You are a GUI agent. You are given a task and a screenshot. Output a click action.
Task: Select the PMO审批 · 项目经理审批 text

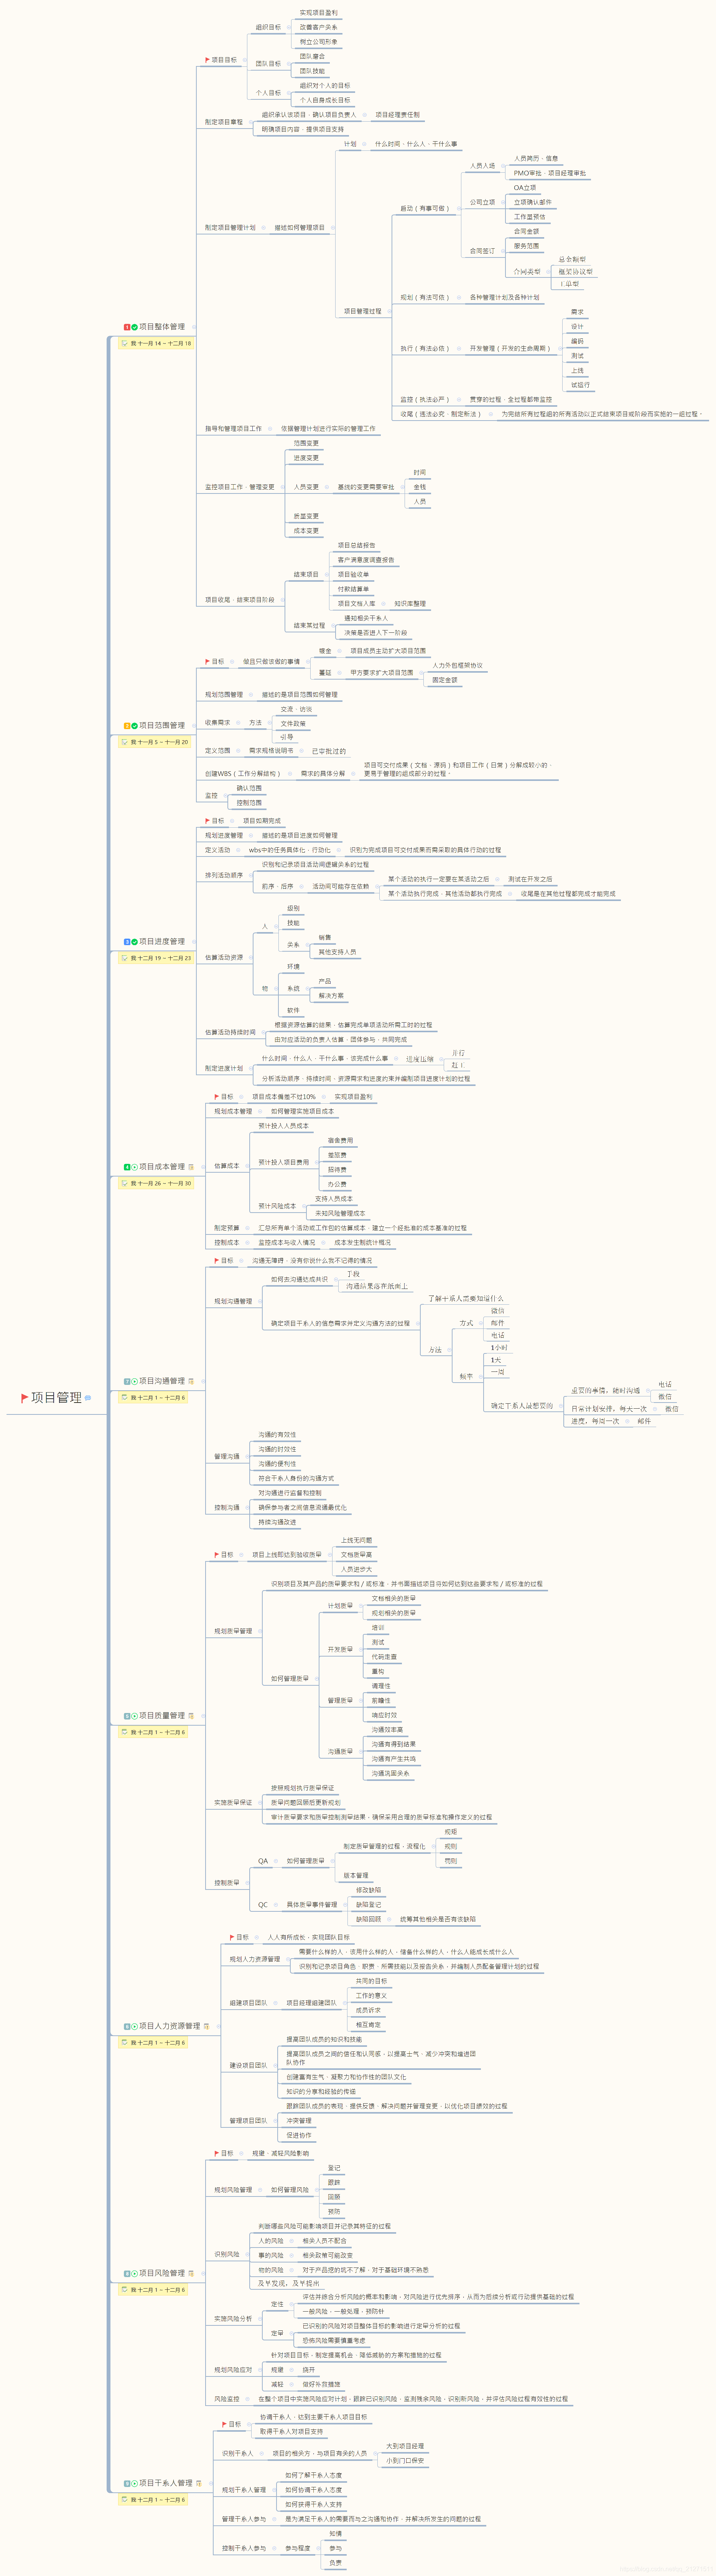(x=550, y=173)
